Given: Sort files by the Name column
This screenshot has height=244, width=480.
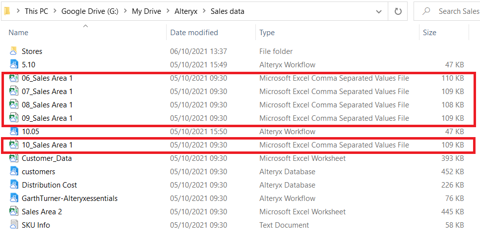Looking at the screenshot, I should coord(19,33).
